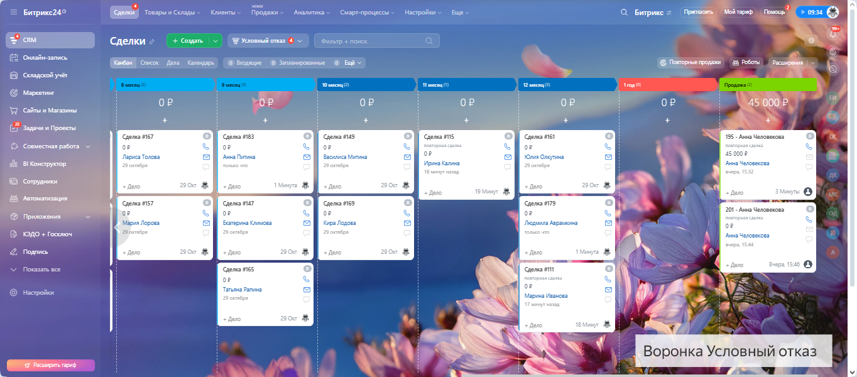Image resolution: width=857 pixels, height=377 pixels.
Task: Expand the Клиенты dropdown menu
Action: pyautogui.click(x=226, y=12)
